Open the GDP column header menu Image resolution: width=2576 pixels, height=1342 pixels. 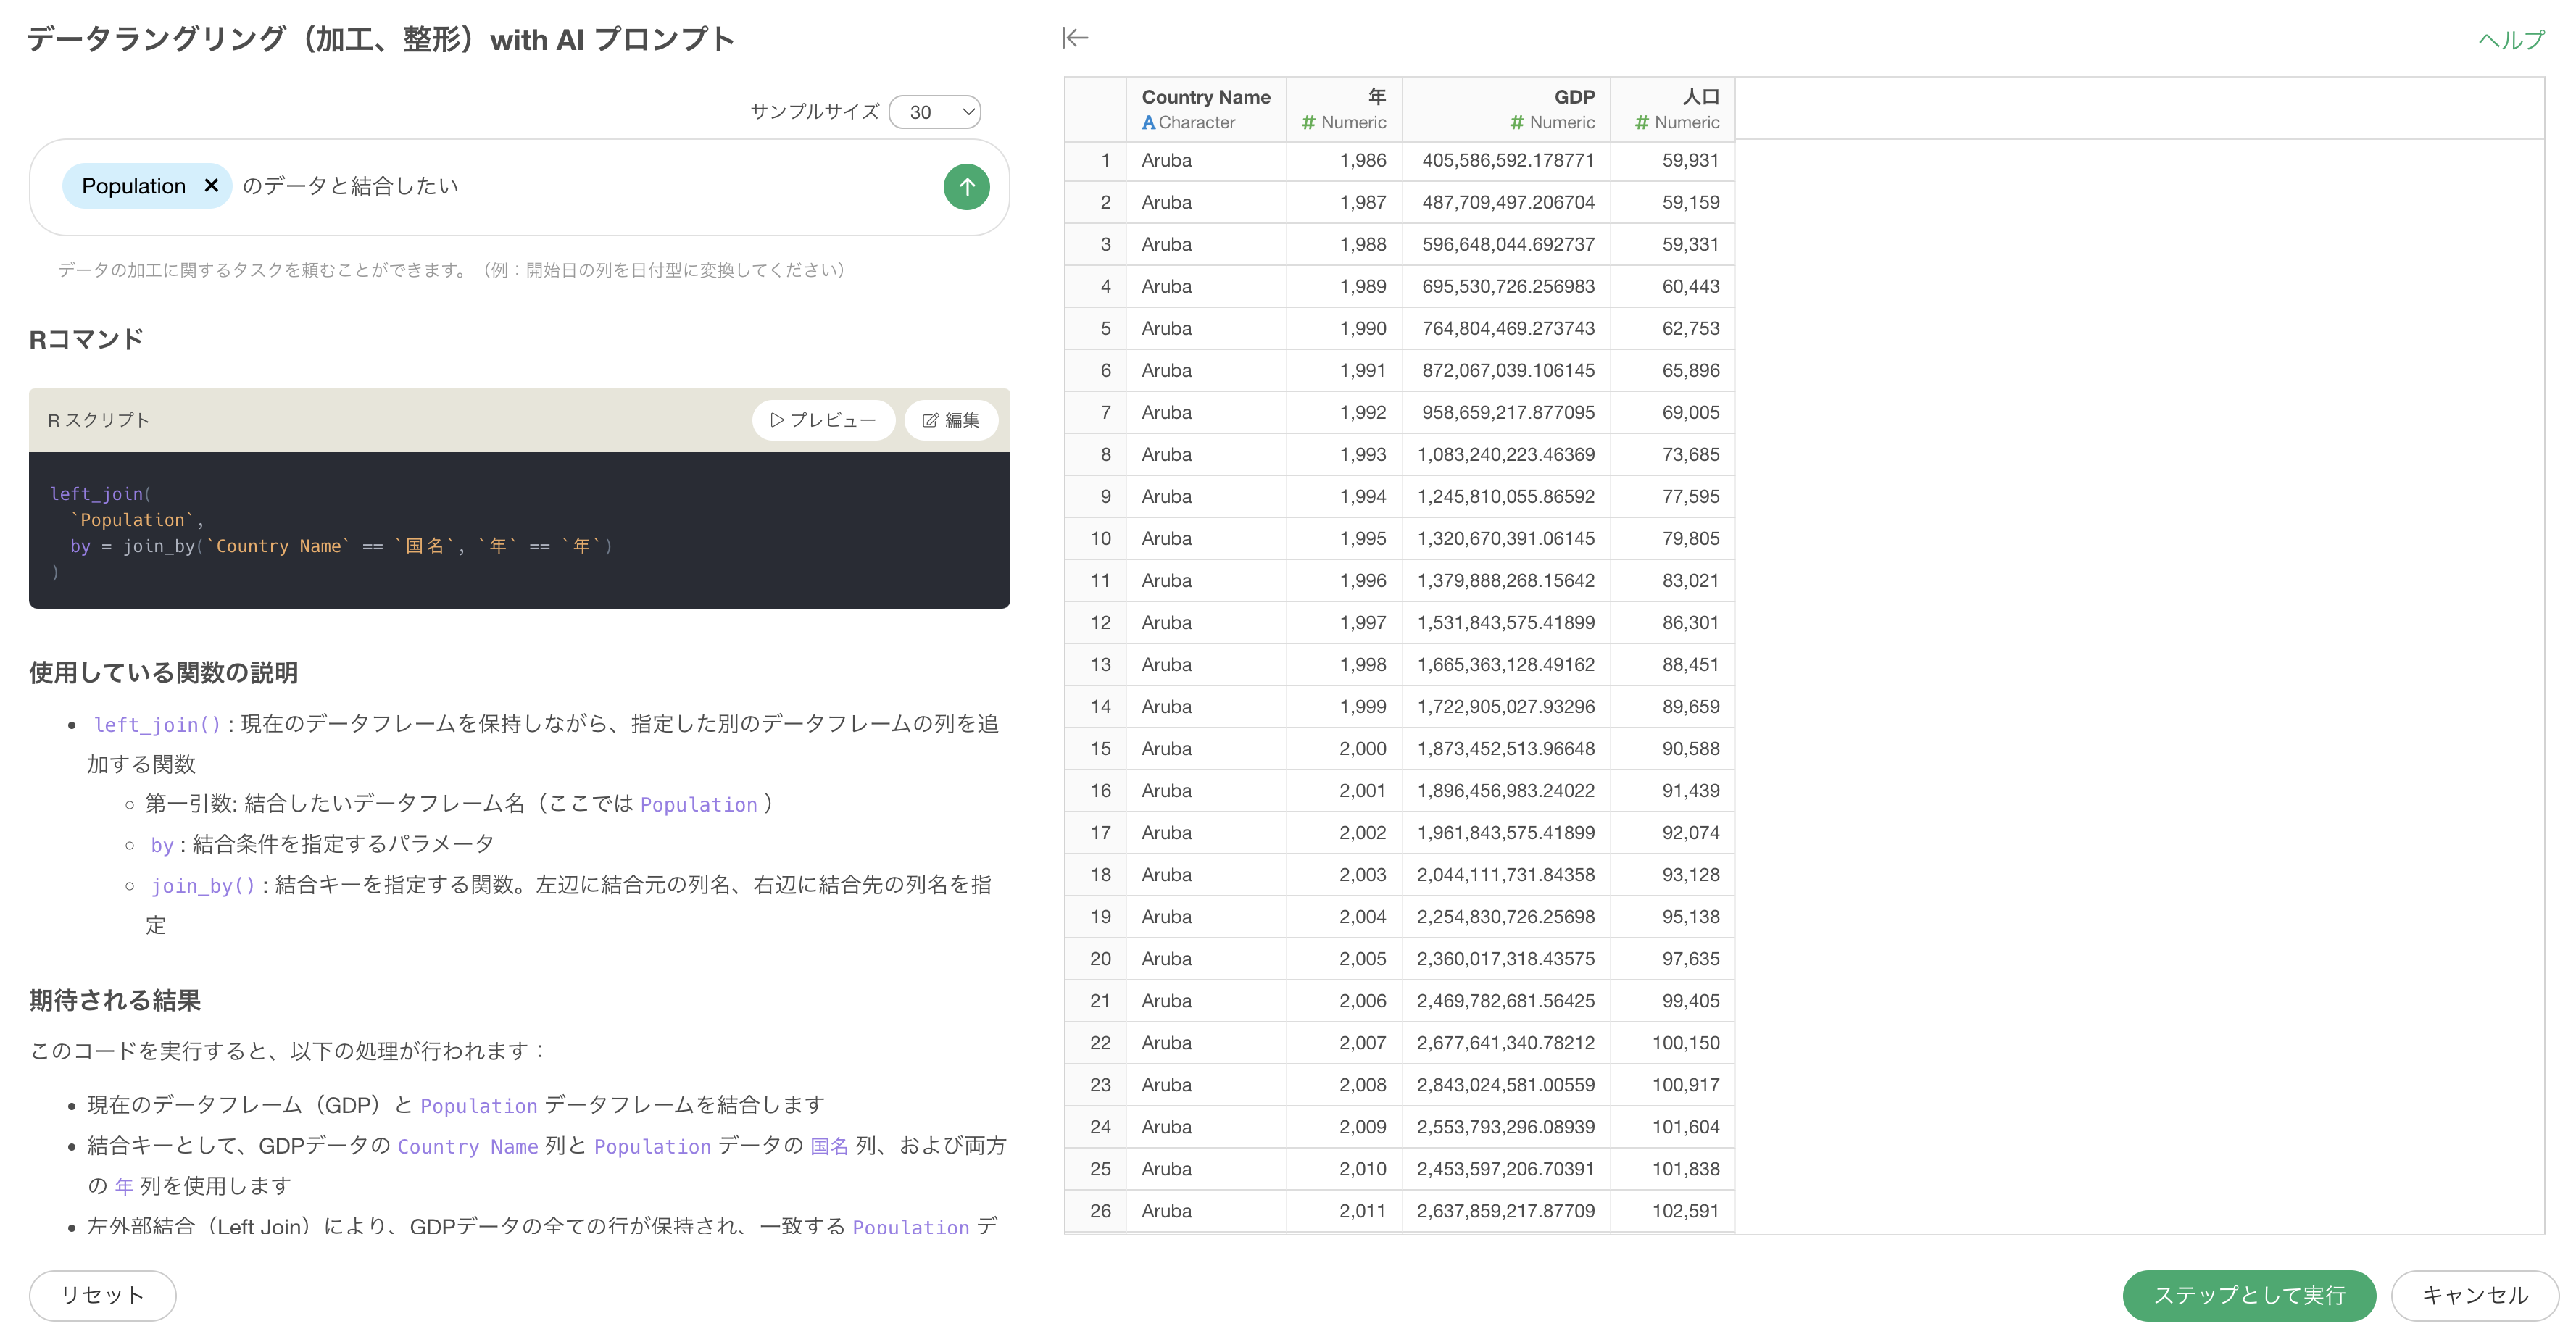[x=1506, y=108]
